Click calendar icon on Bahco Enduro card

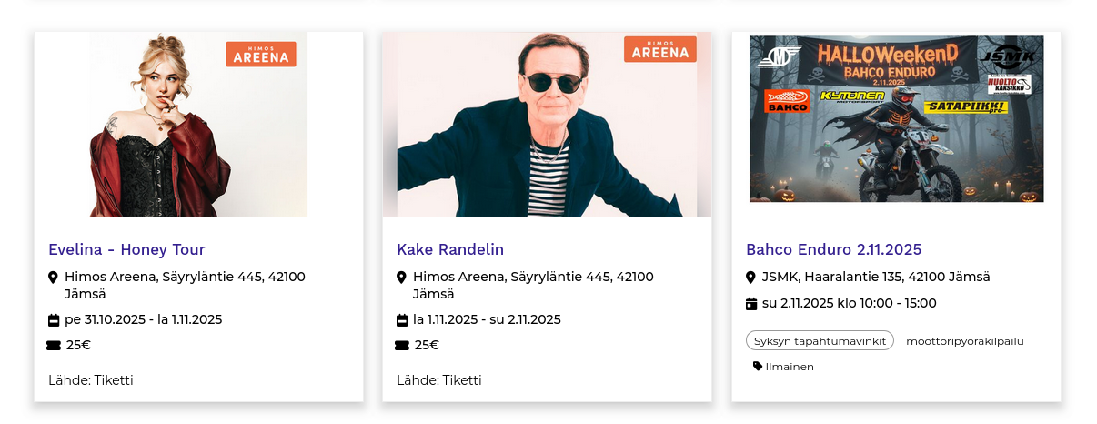pyautogui.click(x=751, y=303)
